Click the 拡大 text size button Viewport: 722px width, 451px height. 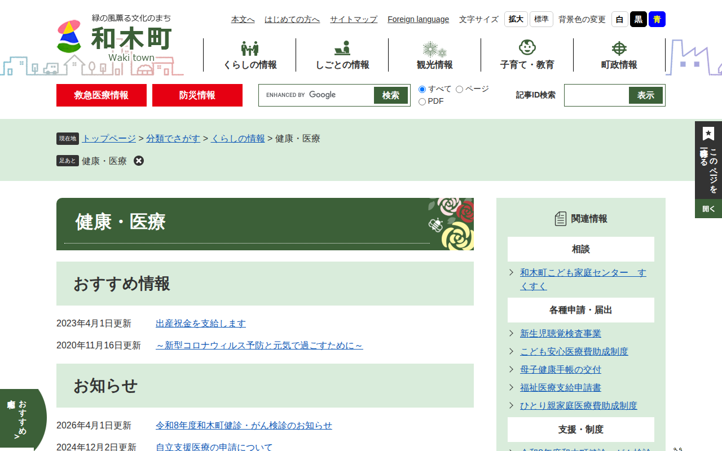[x=516, y=19]
